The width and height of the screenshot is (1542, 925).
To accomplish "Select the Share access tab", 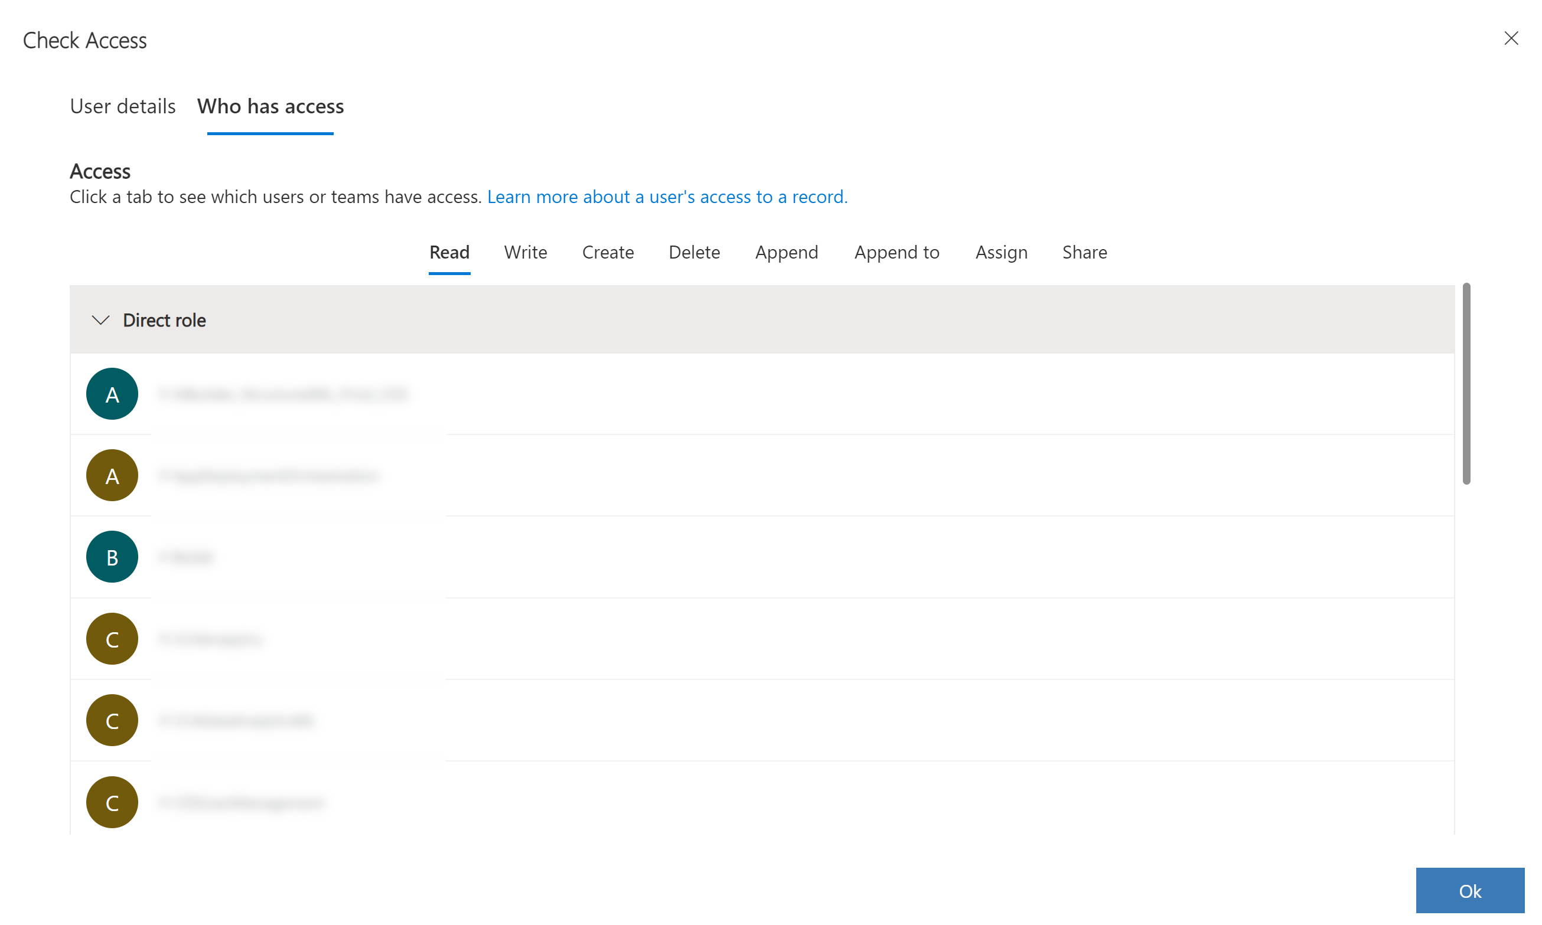I will [x=1083, y=251].
